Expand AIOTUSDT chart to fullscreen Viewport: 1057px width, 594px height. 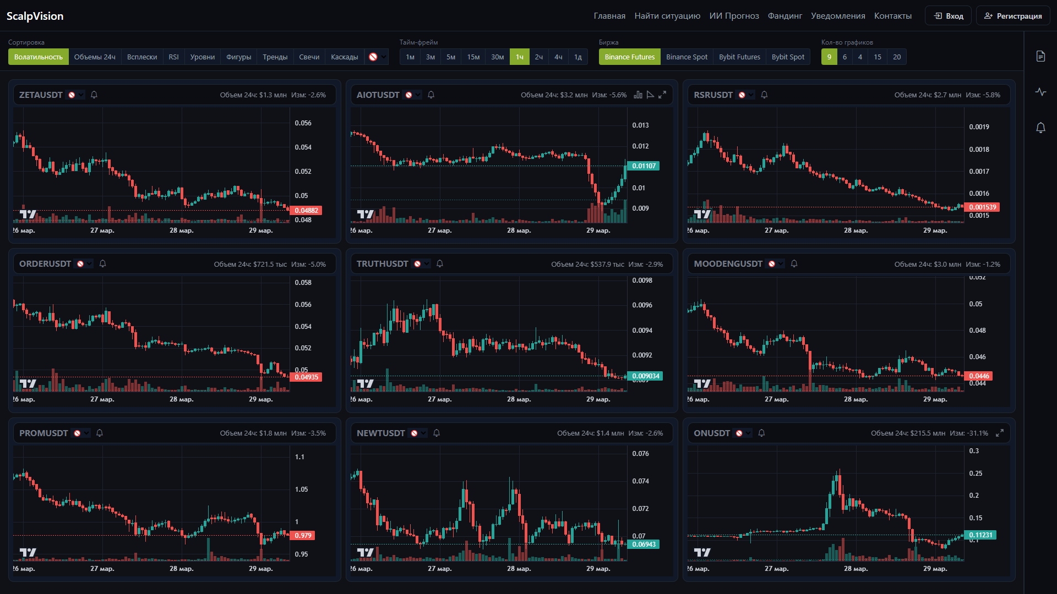[x=662, y=95]
